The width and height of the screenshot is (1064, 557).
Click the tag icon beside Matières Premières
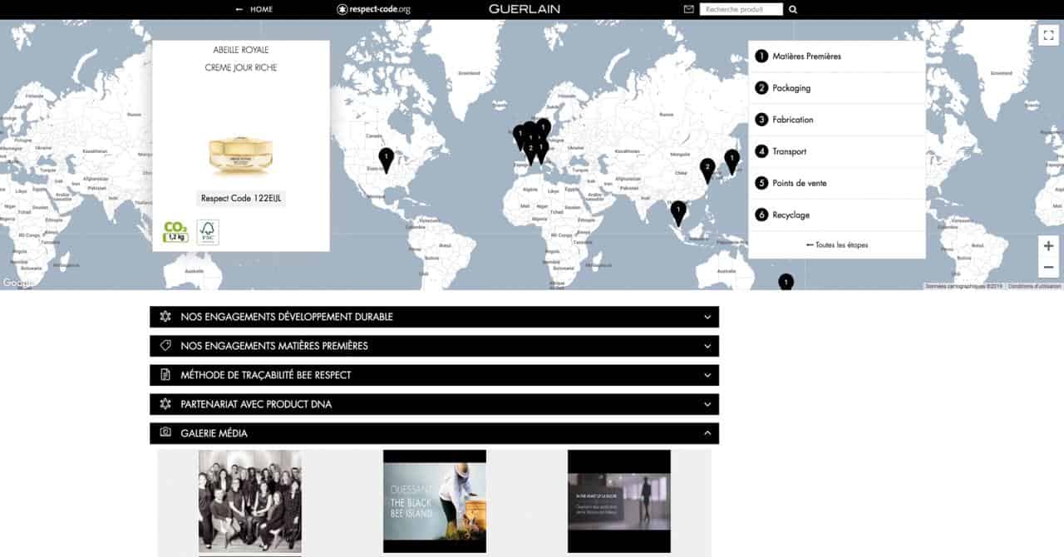pyautogui.click(x=165, y=346)
